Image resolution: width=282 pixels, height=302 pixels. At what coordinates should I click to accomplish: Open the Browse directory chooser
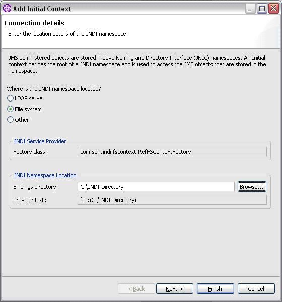[252, 187]
